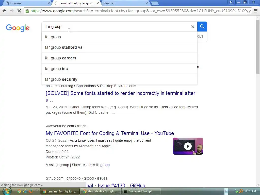Screen dimensions: 260x195
Task: Show results with 'group' link
Action: tap(105, 165)
